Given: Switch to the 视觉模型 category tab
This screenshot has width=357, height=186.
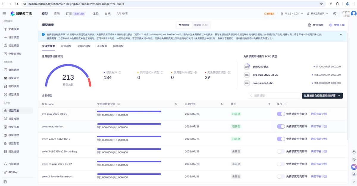Looking at the screenshot, I should point(66,46).
